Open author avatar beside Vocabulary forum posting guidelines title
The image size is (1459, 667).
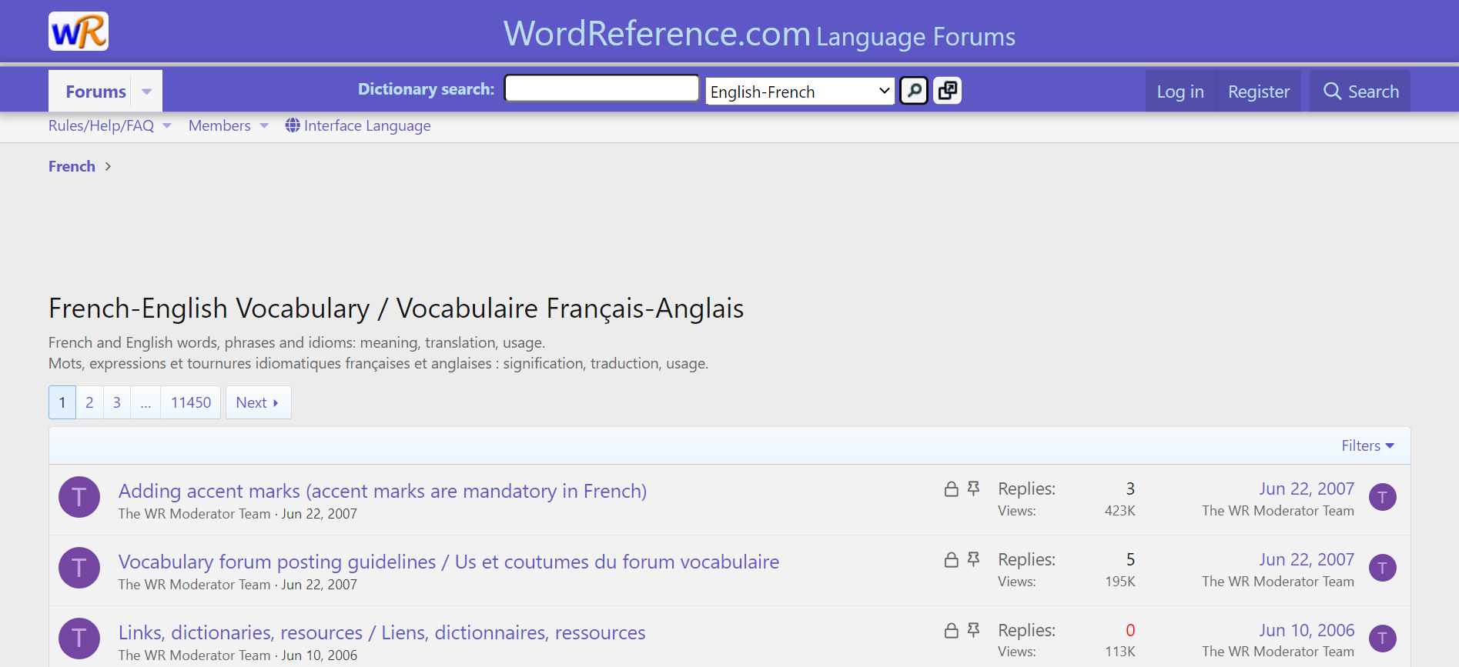tap(79, 568)
